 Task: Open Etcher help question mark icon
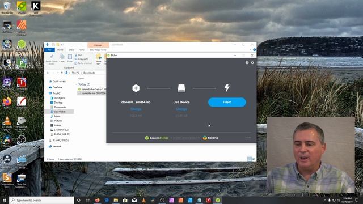pyautogui.click(x=247, y=63)
